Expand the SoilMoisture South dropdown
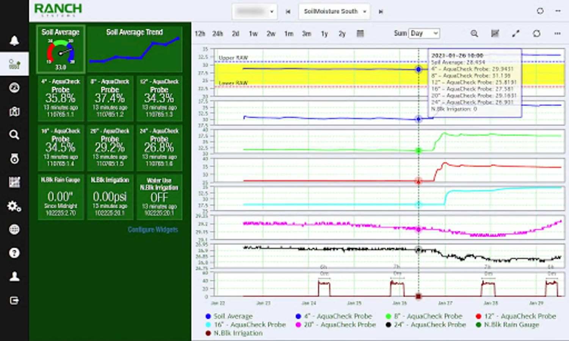 click(x=335, y=11)
